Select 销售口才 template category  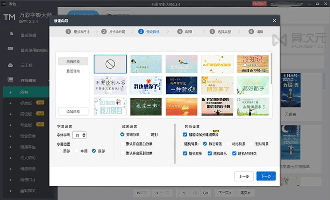click(28, 180)
